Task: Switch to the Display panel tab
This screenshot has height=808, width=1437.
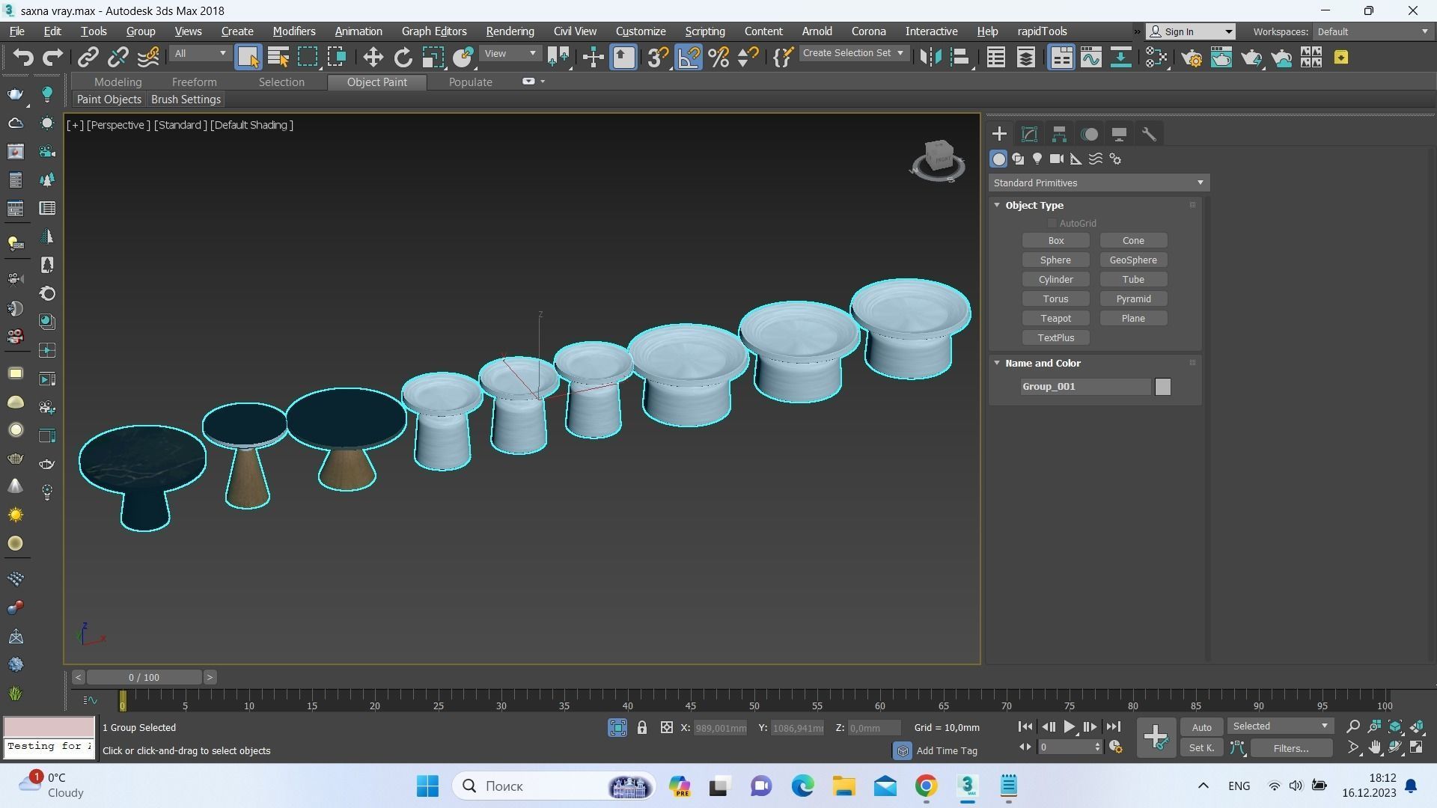Action: [1119, 135]
